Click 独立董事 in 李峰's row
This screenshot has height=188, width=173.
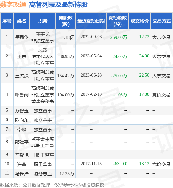(43, 130)
